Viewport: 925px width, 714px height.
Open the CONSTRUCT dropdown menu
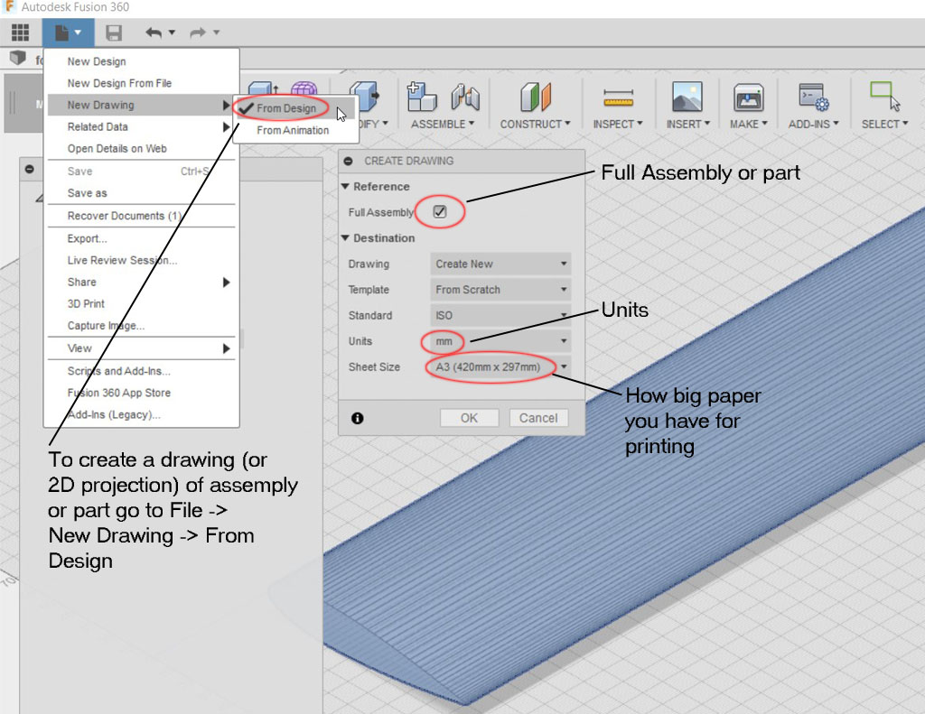535,124
